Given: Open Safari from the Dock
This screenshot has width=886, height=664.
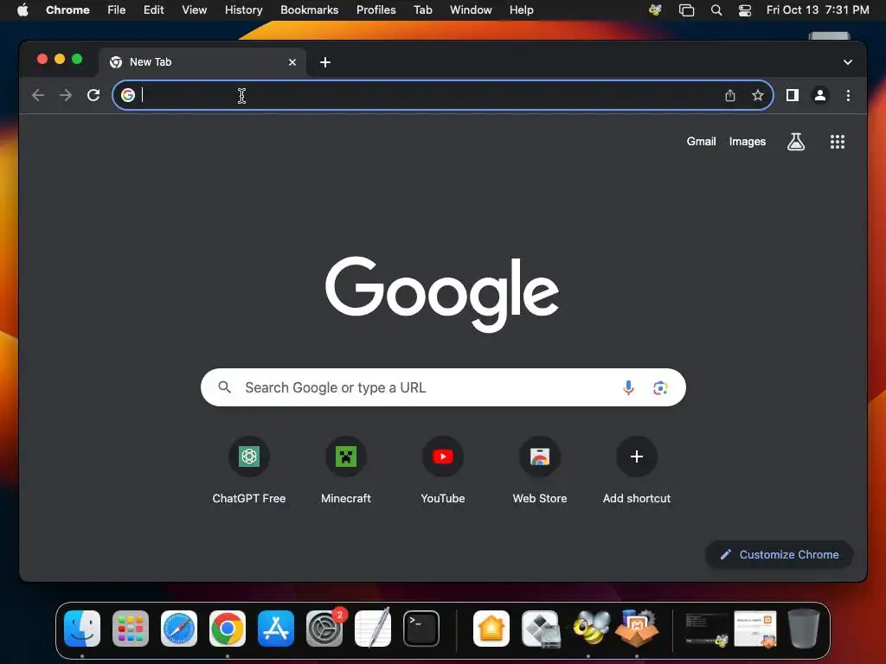Looking at the screenshot, I should (179, 629).
